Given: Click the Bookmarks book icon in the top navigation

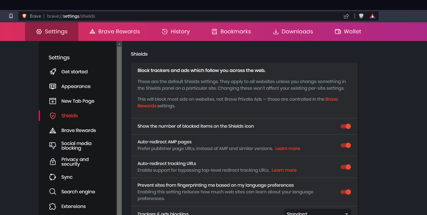Looking at the screenshot, I should (x=215, y=32).
